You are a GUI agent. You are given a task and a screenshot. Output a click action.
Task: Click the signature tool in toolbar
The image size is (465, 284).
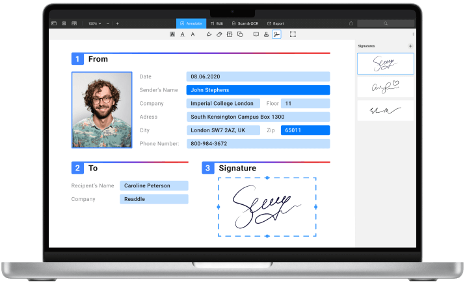tap(276, 34)
